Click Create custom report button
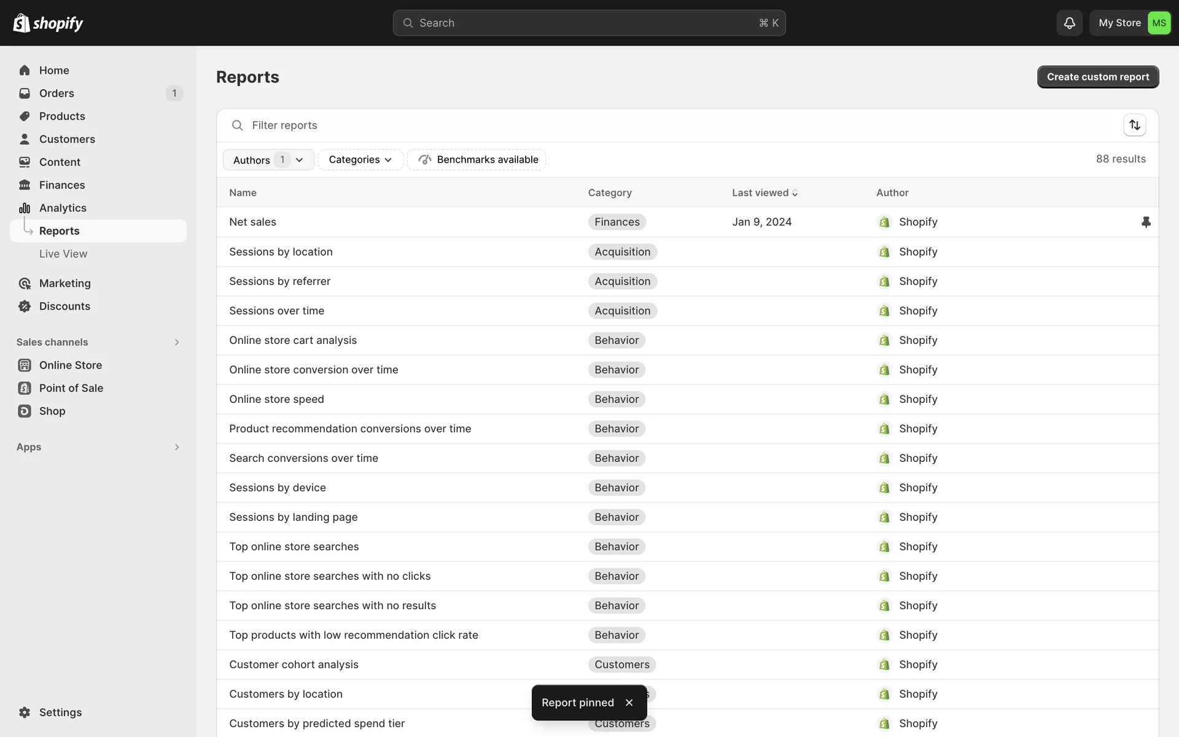The width and height of the screenshot is (1179, 737). 1097,77
